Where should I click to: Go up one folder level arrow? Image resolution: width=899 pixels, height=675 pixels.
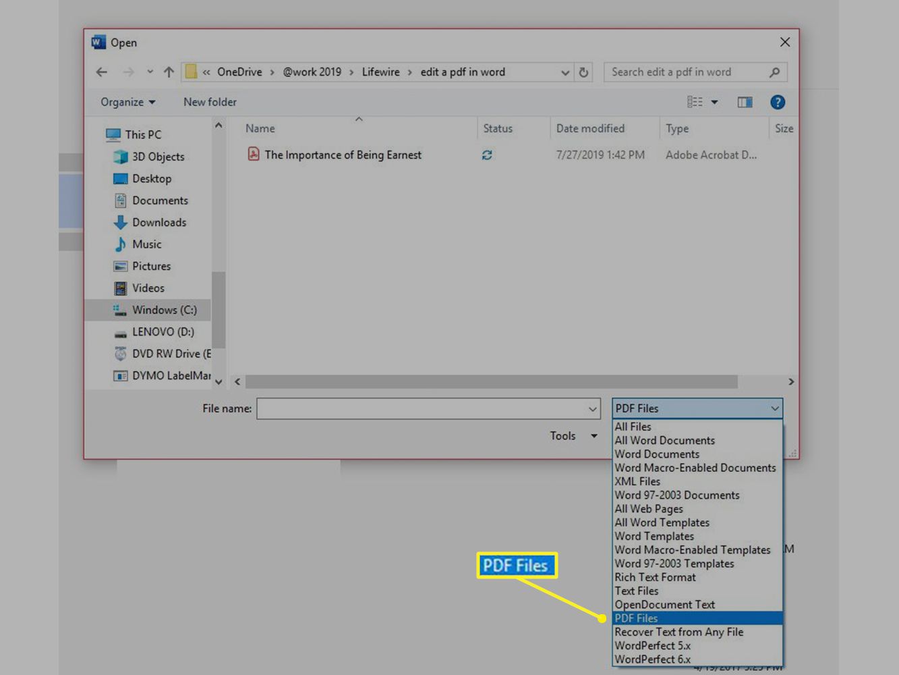[169, 72]
